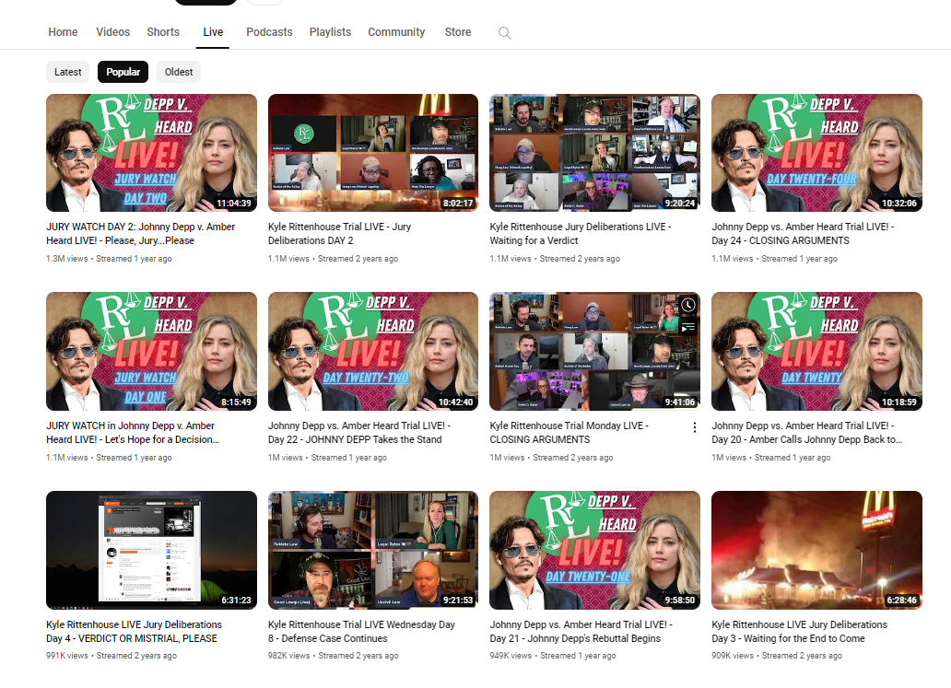Viewport: 951px width, 688px height.
Task: Open title Rittenhouse Day 3 Waiting for the End
Action: click(x=799, y=631)
